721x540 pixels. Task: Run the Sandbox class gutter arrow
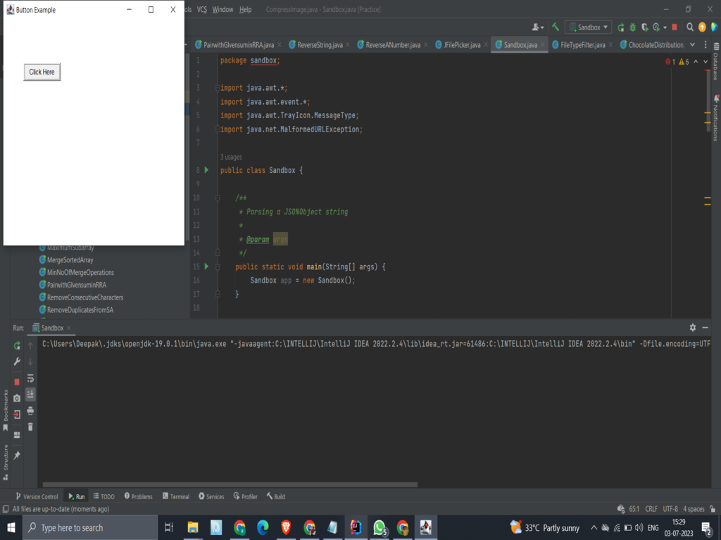(206, 170)
